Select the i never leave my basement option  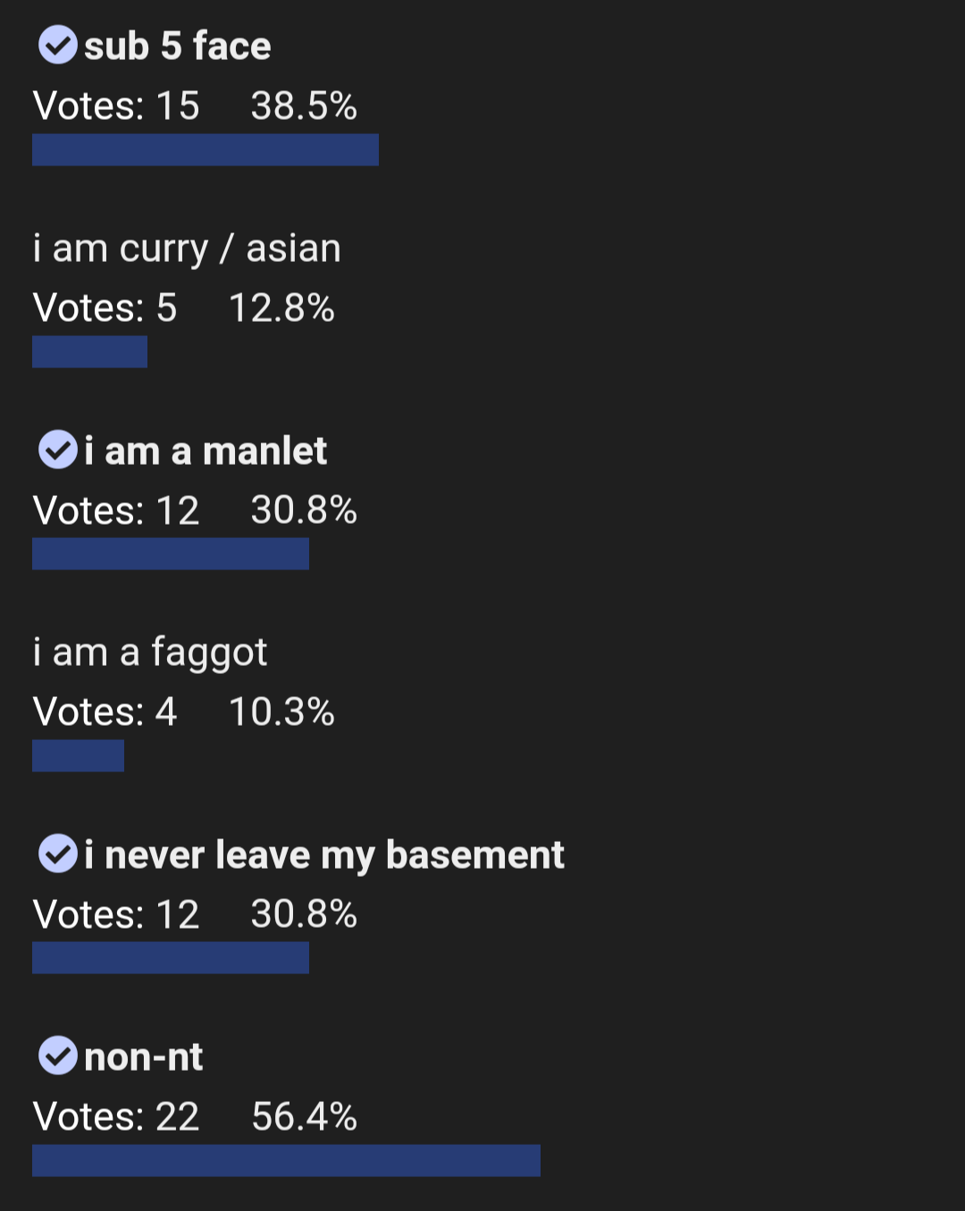coord(324,855)
